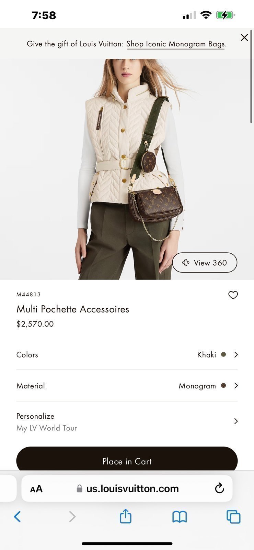This screenshot has width=254, height=550.
Task: Tap the lock icon in address bar
Action: pos(80,488)
